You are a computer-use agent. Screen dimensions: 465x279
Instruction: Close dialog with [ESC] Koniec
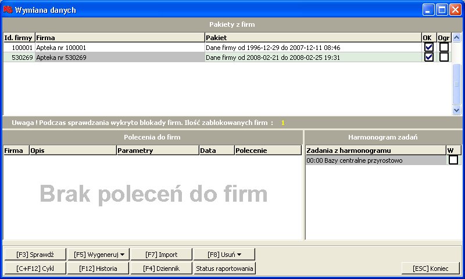pos(431,269)
